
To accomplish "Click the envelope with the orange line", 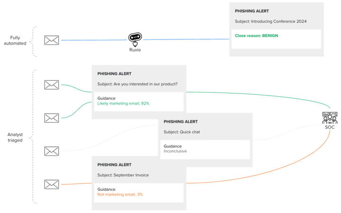I will (52, 184).
